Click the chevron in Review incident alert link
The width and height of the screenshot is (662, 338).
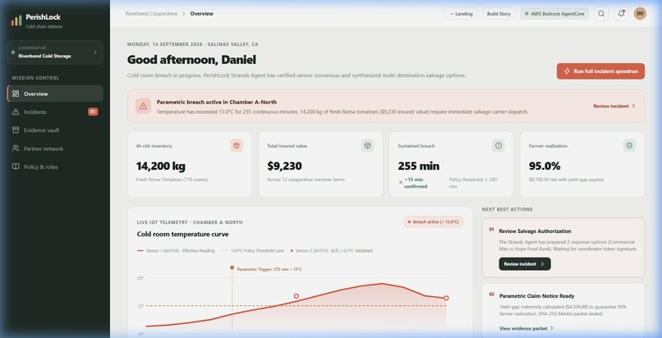coord(633,106)
